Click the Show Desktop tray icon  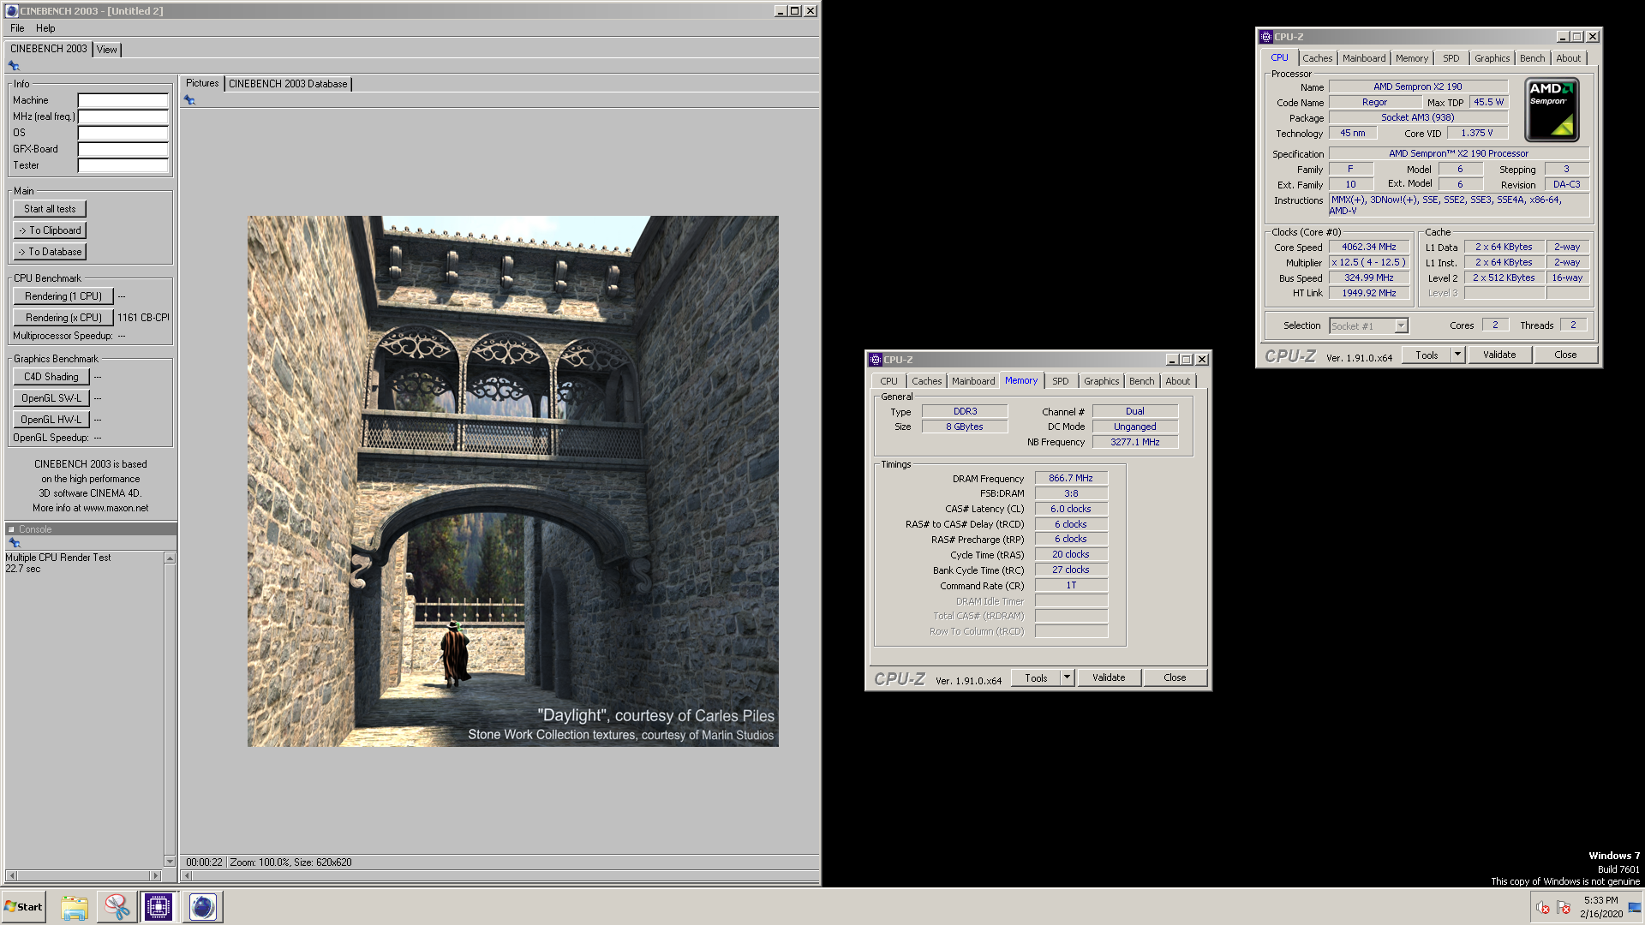1635,908
